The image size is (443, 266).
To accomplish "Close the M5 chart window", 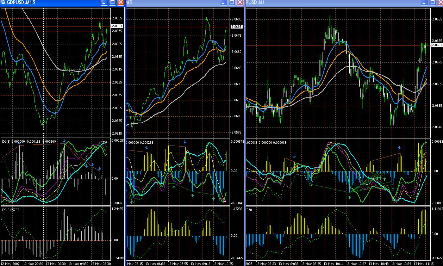I will click(240, 2).
